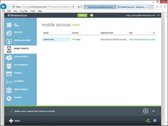Open the Settings gear icon in the sidebar
The image size is (168, 126).
[x=9, y=99]
